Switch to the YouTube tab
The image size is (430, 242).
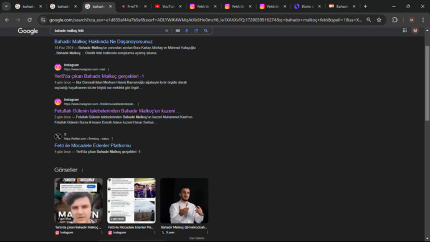pyautogui.click(x=168, y=6)
